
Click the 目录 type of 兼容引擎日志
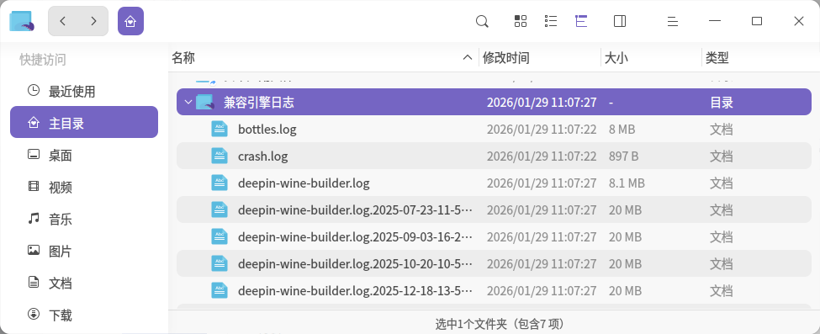pos(721,102)
